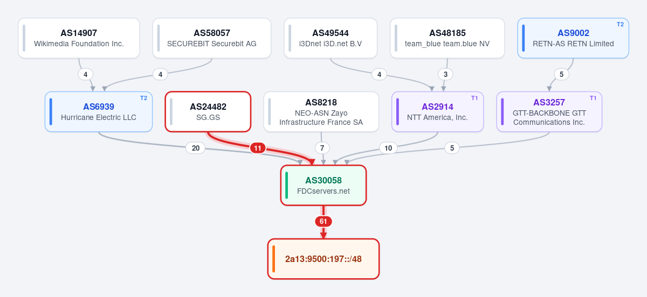Select the AS14907 Wikimedia Foundation node
The width and height of the screenshot is (647, 297).
coord(79,38)
